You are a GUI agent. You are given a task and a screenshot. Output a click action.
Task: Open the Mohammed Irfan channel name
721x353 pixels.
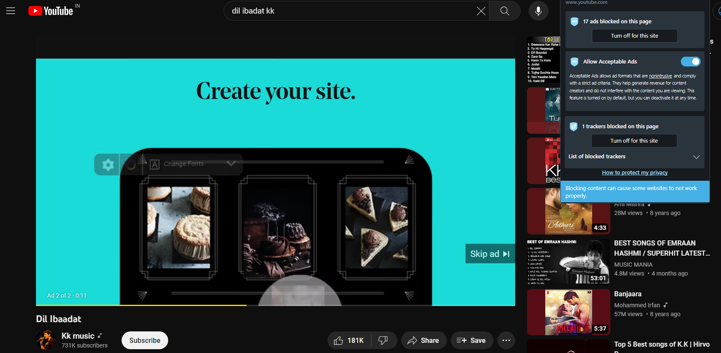pos(637,305)
